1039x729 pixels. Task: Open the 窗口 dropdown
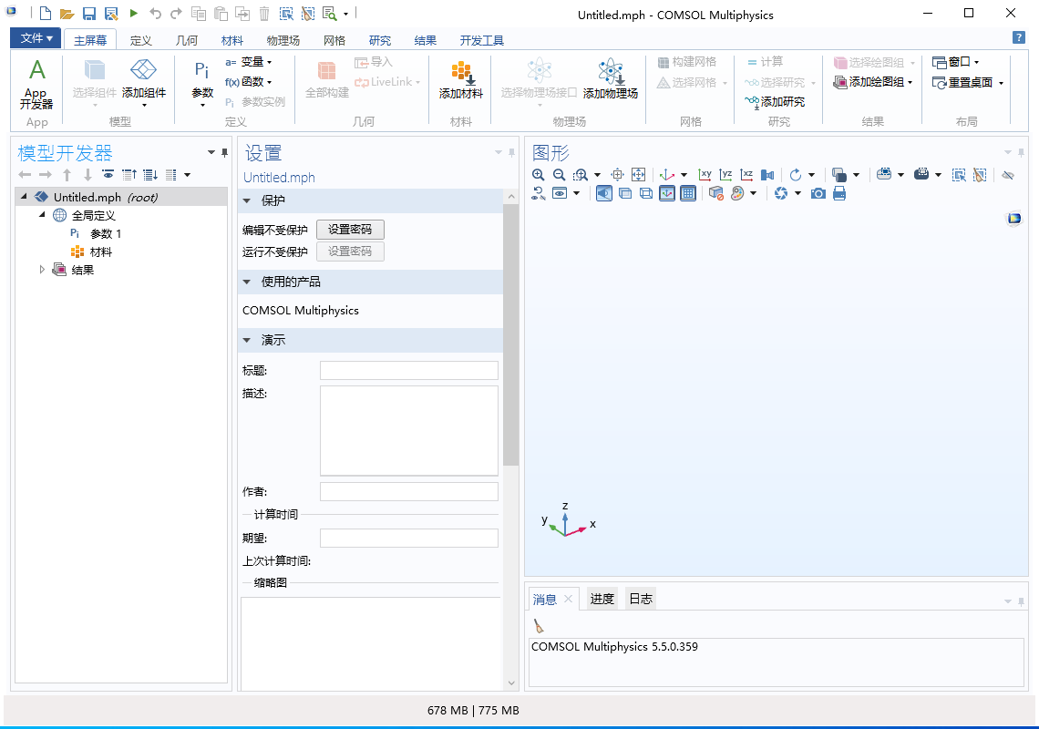[x=955, y=62]
